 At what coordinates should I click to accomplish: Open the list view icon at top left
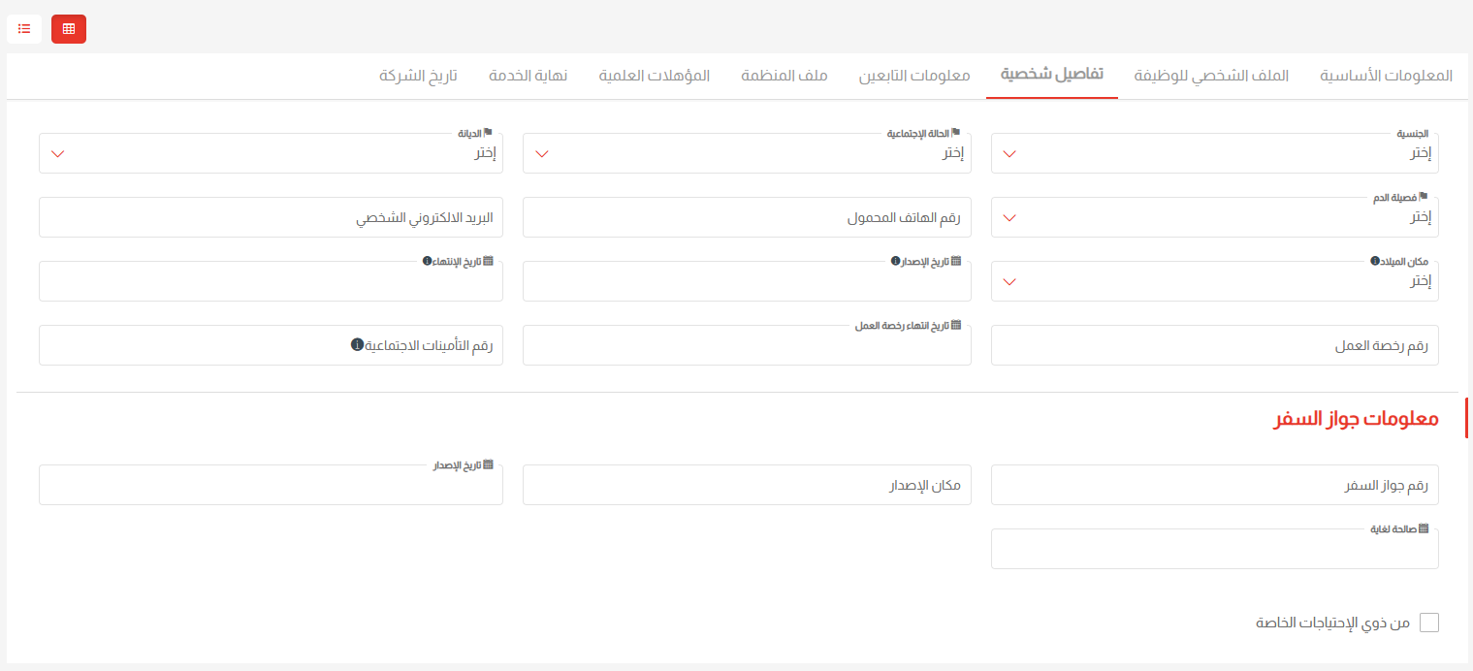24,28
